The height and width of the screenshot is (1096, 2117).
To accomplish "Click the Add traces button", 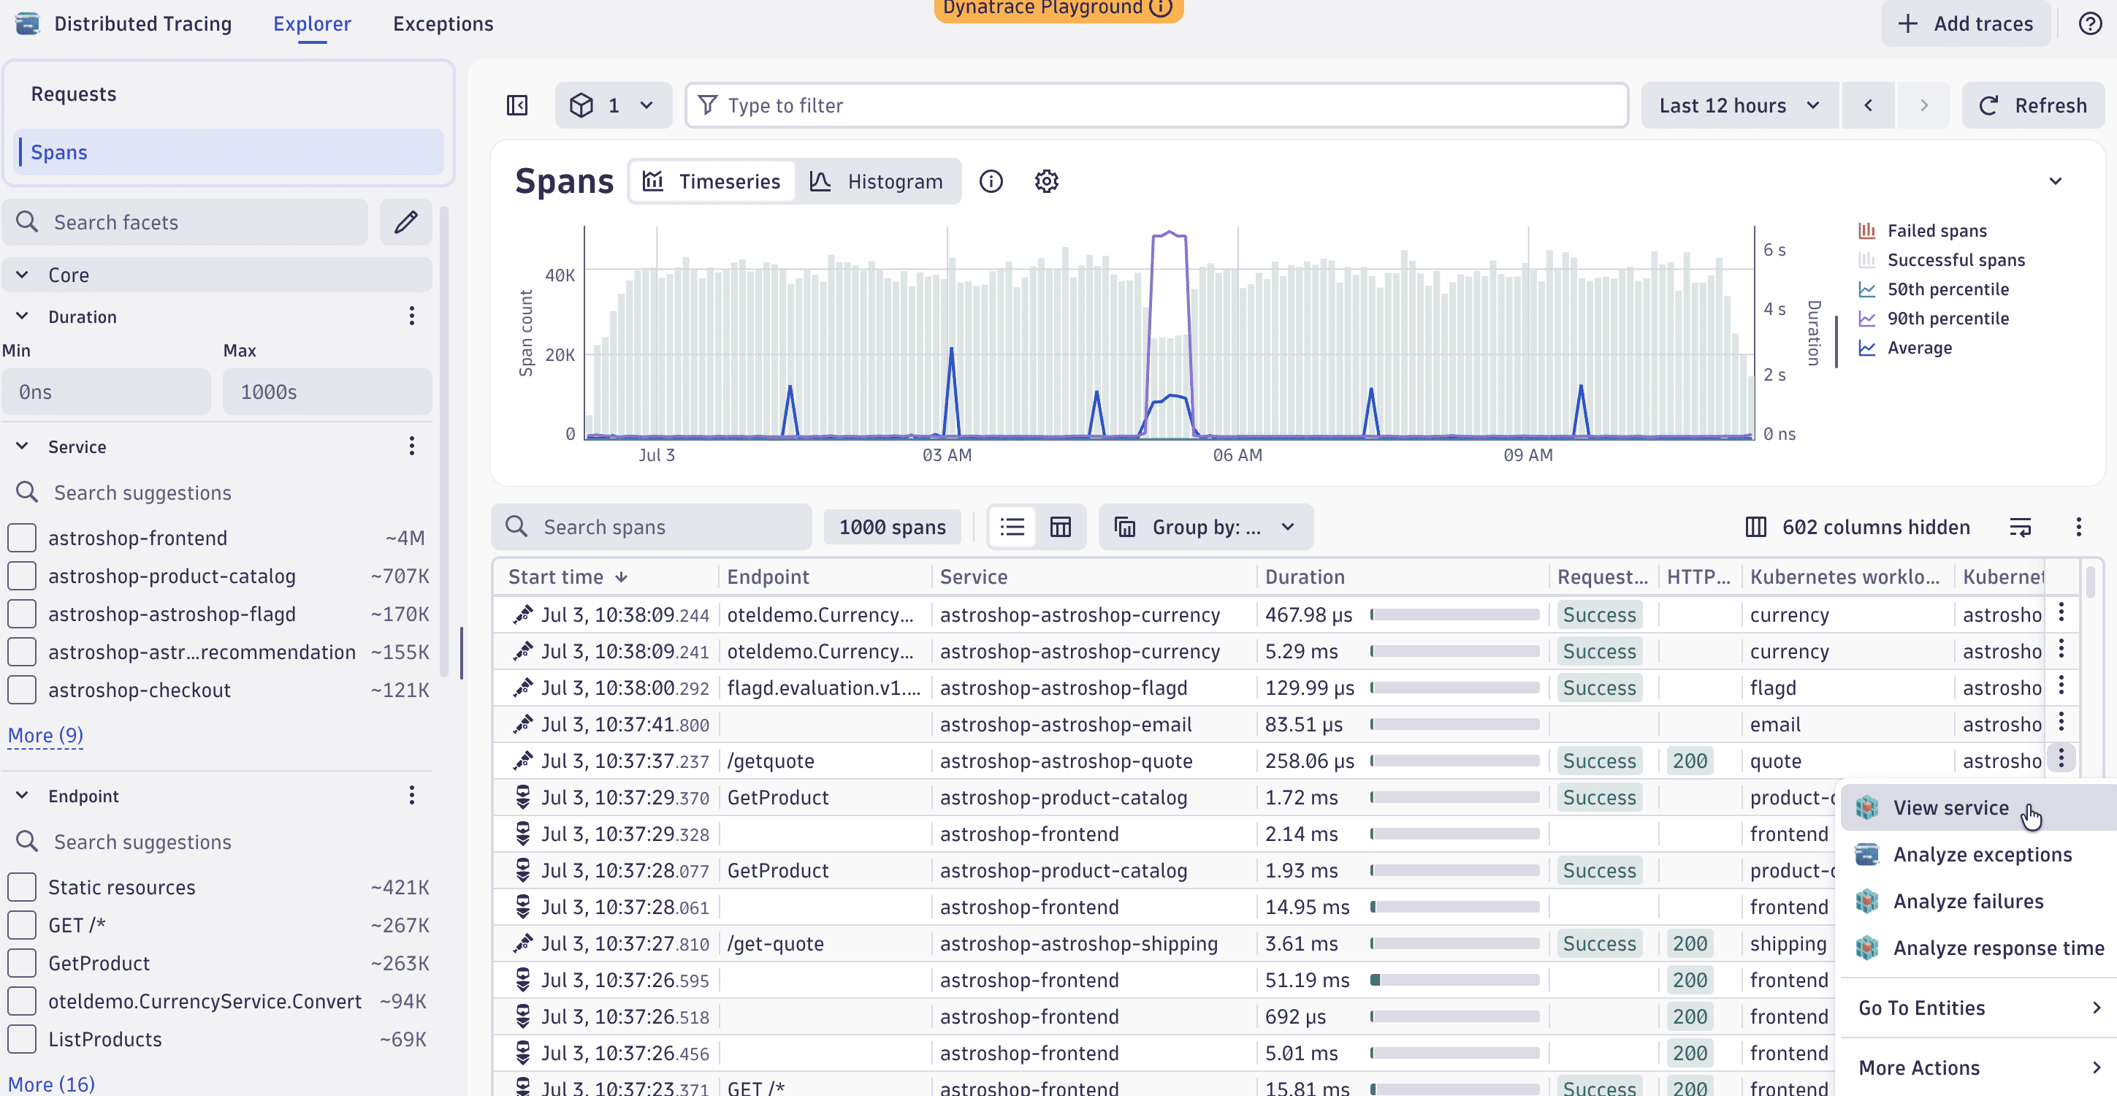I will pyautogui.click(x=1965, y=23).
